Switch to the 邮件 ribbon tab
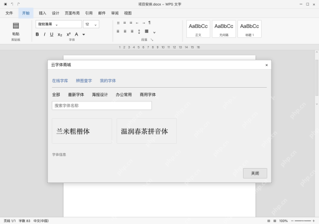 tap(102, 13)
